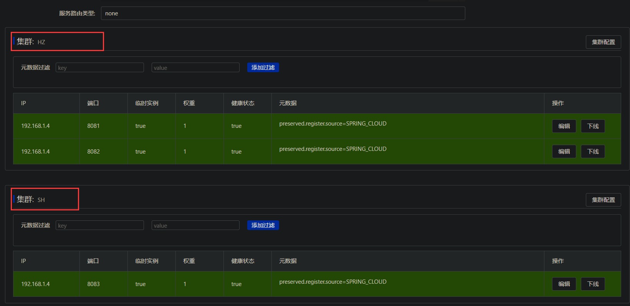Focus the value filter field in SH cluster
This screenshot has width=630, height=306.
point(195,226)
